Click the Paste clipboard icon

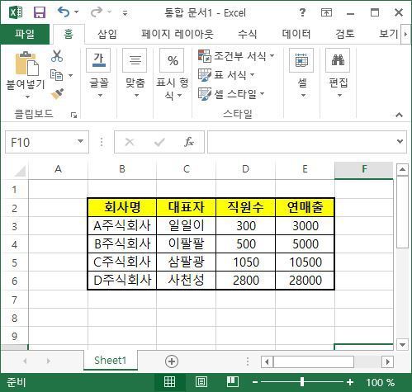pos(26,64)
